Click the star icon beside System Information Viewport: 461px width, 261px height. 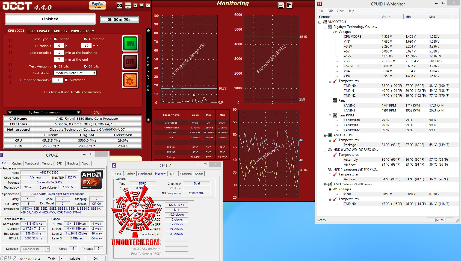pos(10,112)
